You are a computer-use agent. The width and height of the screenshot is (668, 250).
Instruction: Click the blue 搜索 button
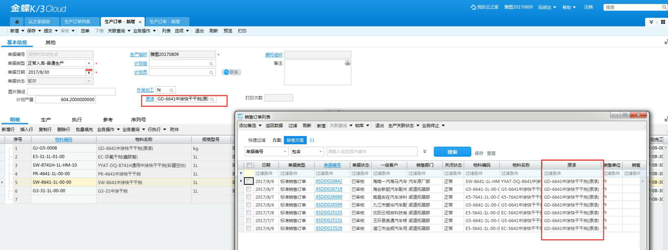(x=452, y=152)
